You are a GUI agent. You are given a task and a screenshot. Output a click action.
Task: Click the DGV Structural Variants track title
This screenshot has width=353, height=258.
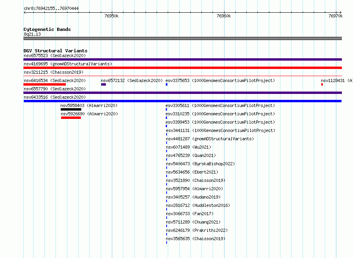[56, 51]
